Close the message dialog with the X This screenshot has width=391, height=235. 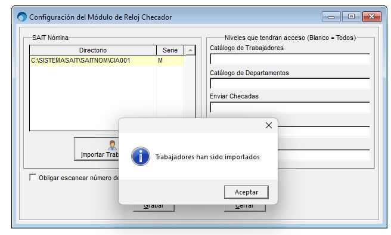point(269,125)
